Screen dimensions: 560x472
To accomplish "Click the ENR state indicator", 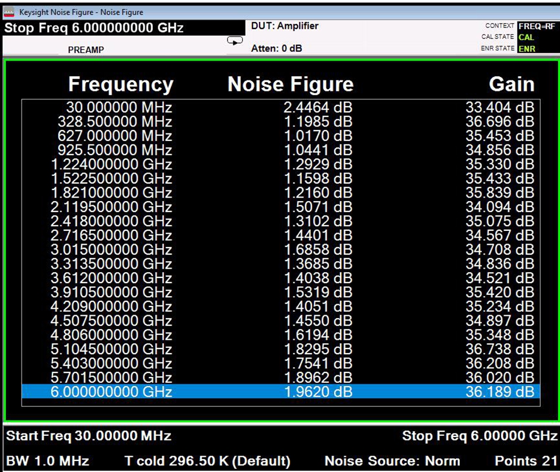I will (x=526, y=48).
